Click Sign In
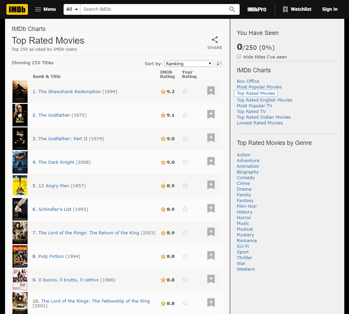 329,9
